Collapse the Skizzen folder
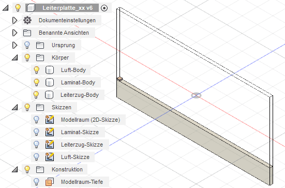 (x=14, y=107)
